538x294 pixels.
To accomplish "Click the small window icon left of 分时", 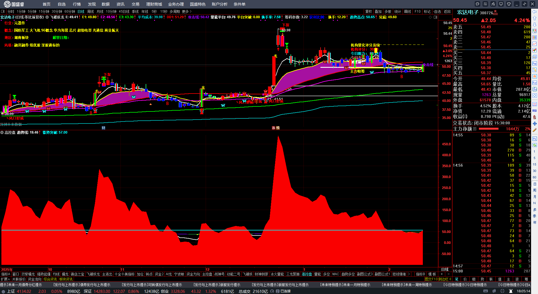I will click(x=3, y=11).
